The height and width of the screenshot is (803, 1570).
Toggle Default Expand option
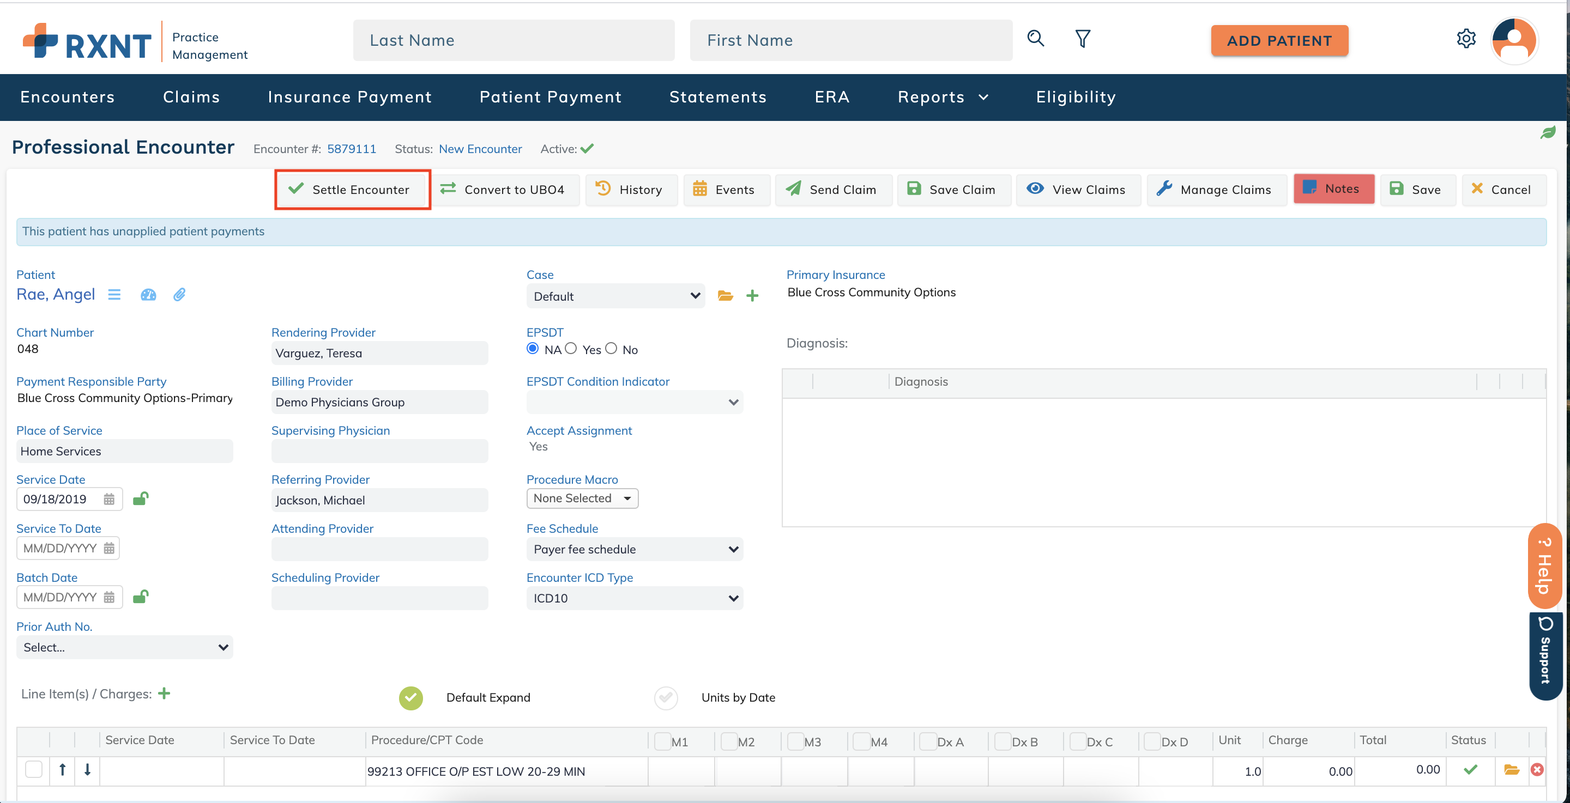click(411, 698)
